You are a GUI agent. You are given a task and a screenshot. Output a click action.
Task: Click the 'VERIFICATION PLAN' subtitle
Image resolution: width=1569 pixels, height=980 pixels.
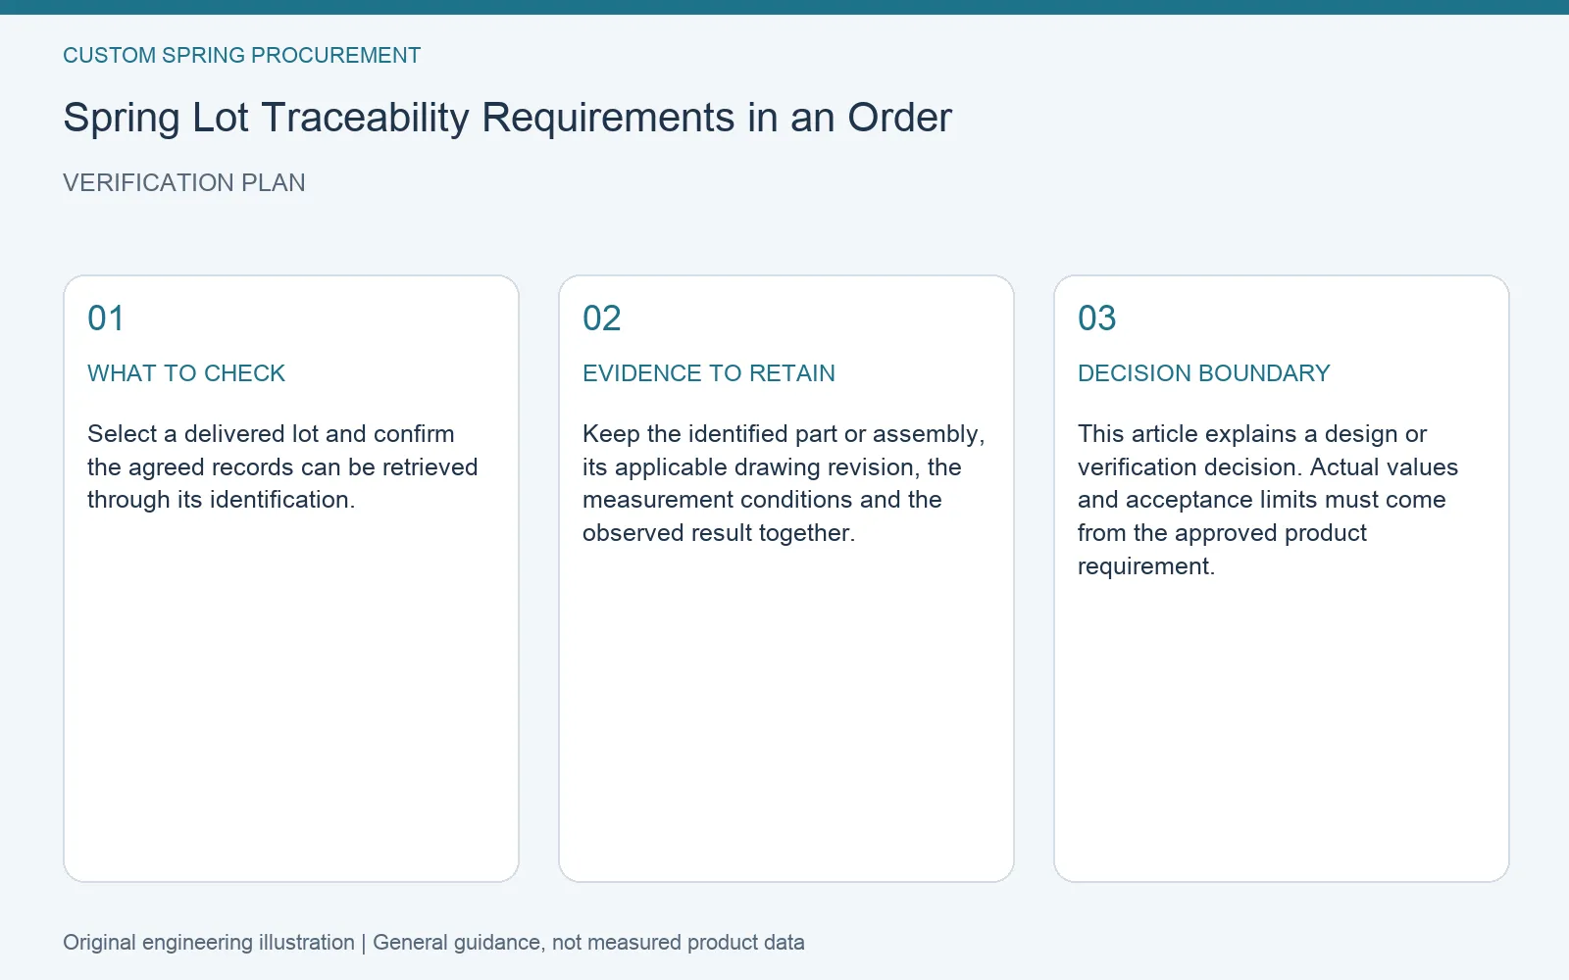click(184, 183)
